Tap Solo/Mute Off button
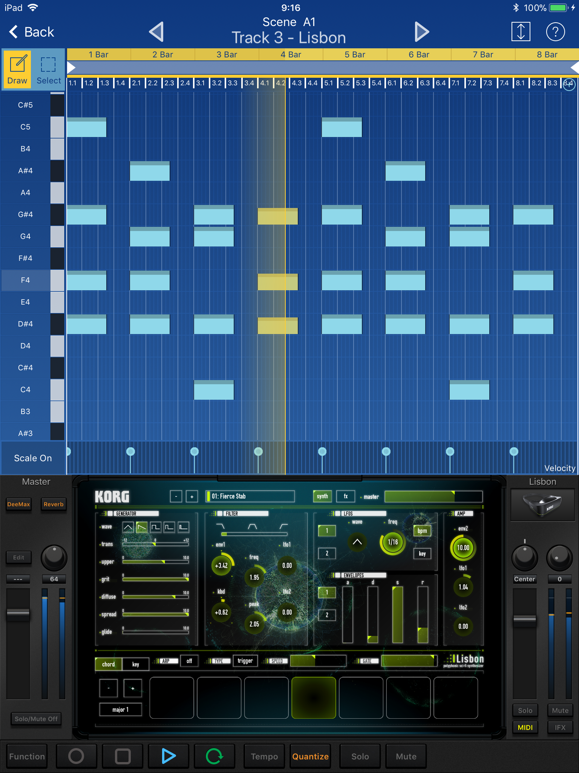This screenshot has width=579, height=773. click(36, 719)
